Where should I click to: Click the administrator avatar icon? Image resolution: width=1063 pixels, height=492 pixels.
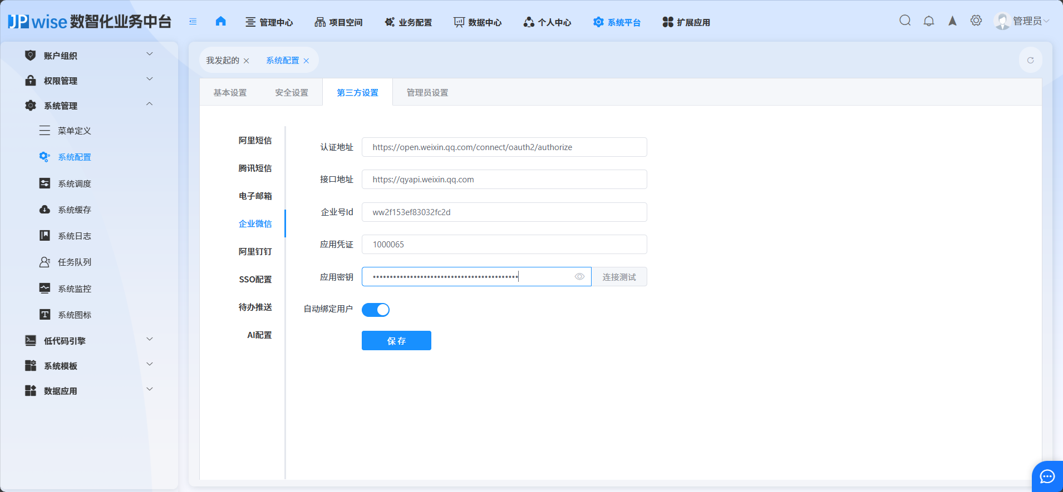coord(1002,21)
